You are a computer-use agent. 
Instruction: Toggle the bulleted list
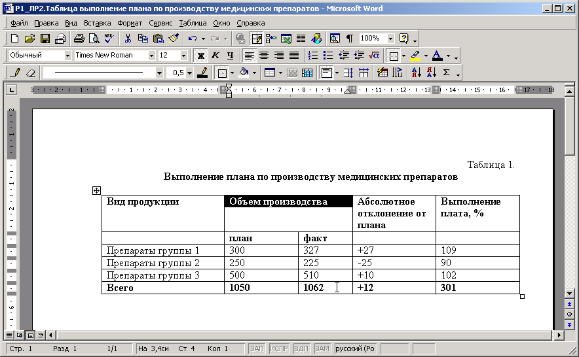tap(328, 56)
